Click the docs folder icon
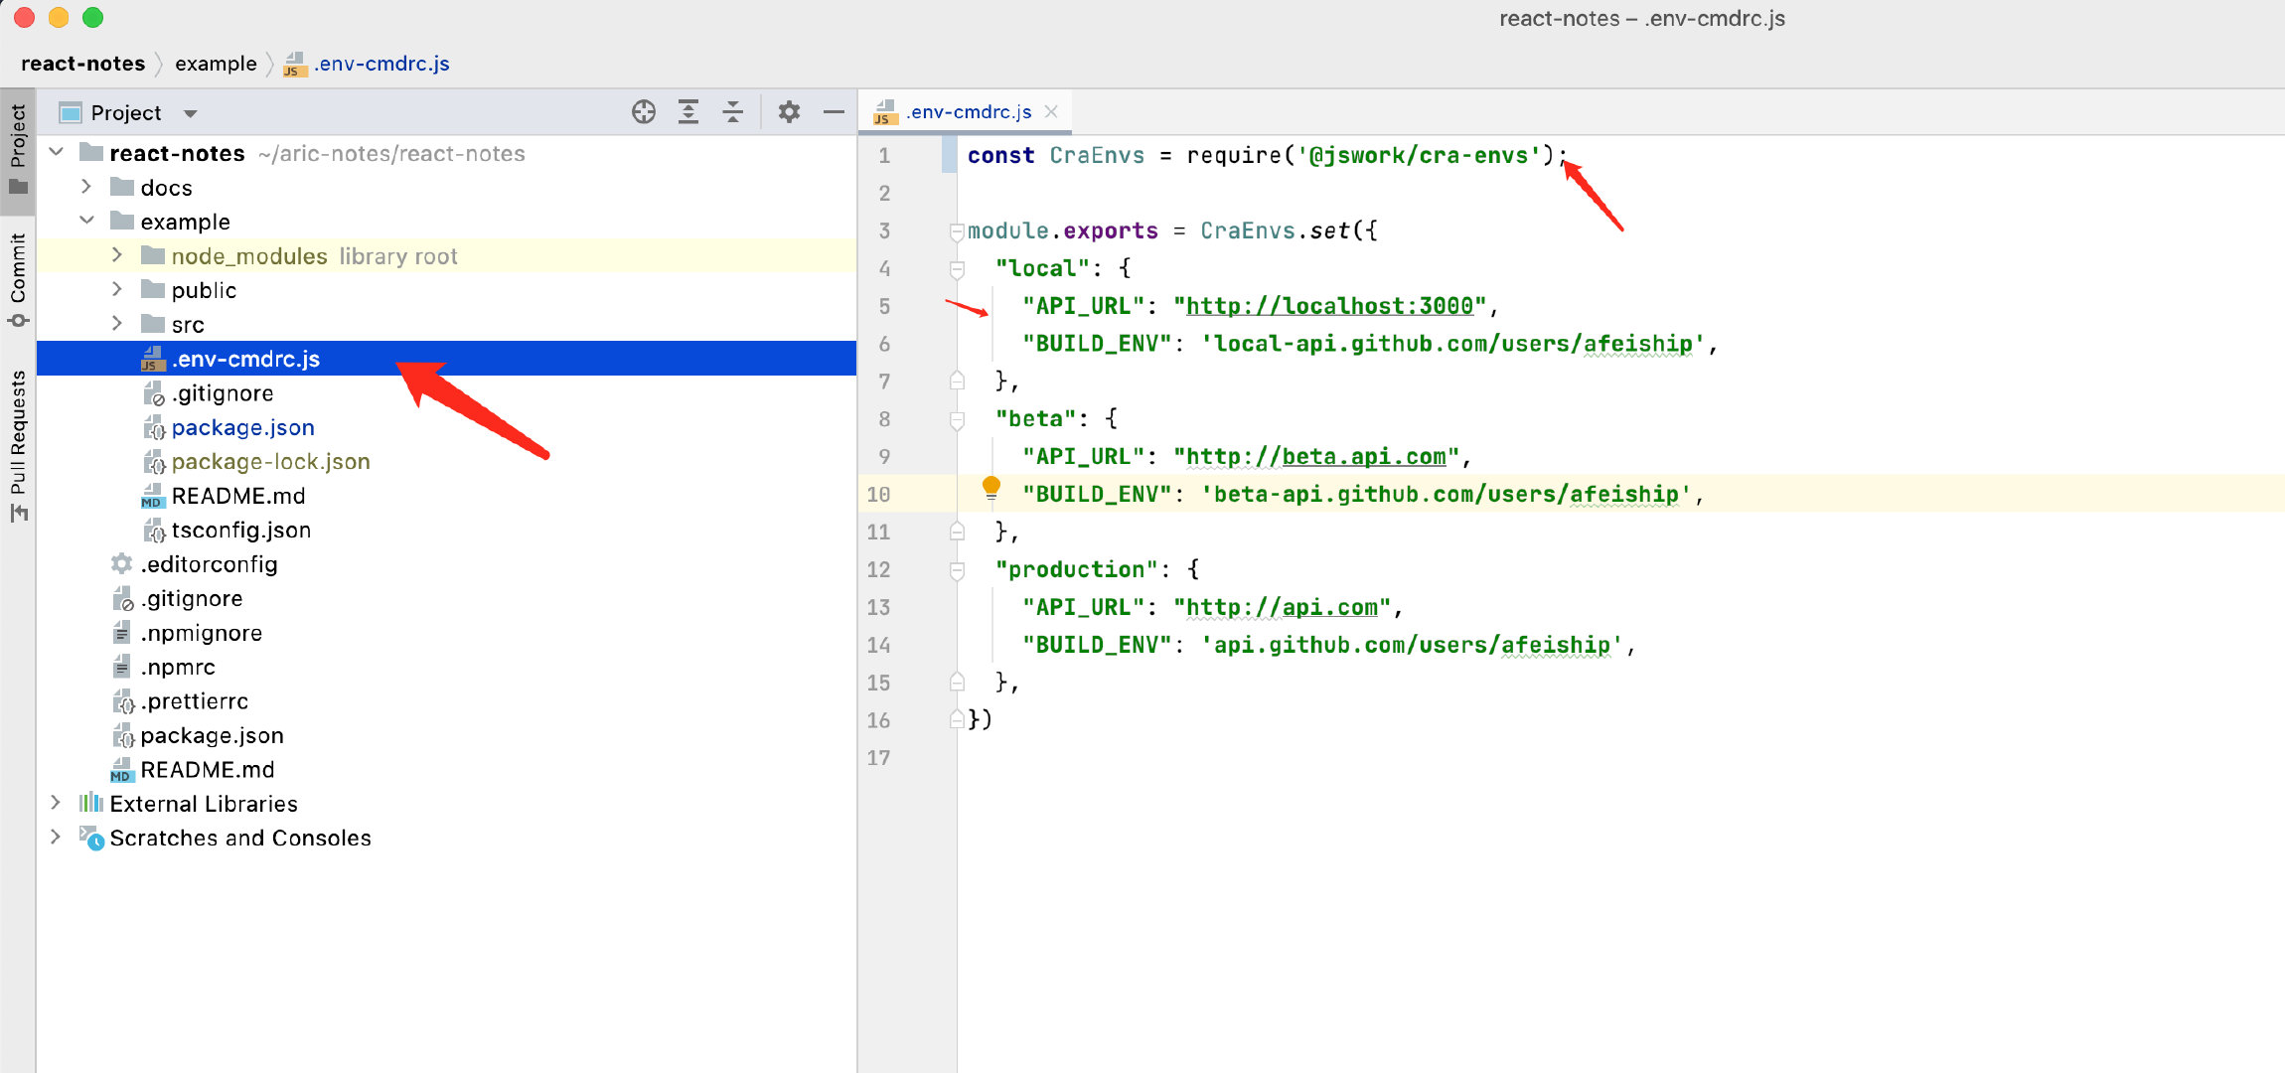2285x1073 pixels. point(122,187)
